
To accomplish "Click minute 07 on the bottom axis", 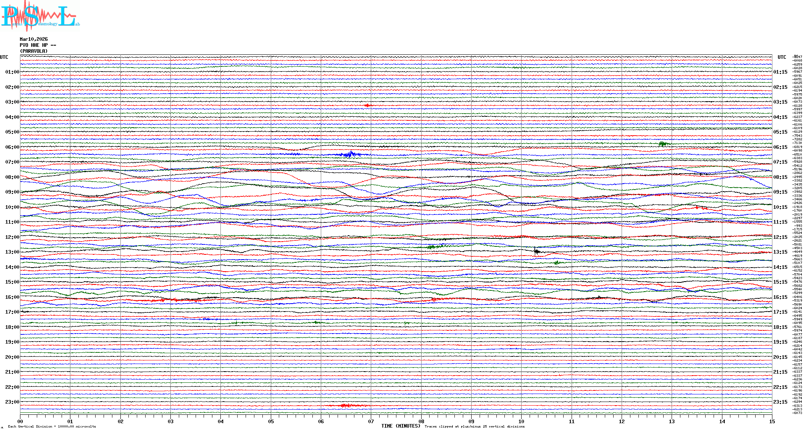I will click(371, 421).
